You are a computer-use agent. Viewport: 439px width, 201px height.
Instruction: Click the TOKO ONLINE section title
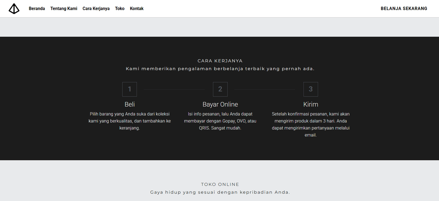[x=220, y=185]
